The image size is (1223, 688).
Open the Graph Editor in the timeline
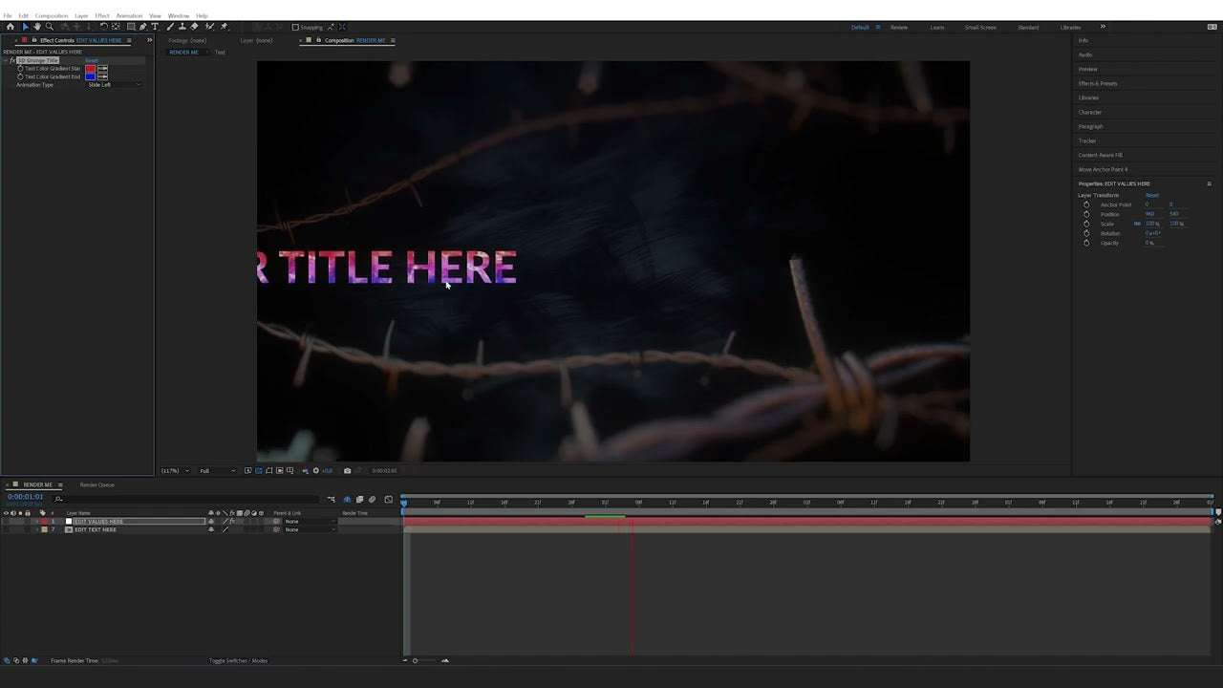tap(388, 499)
